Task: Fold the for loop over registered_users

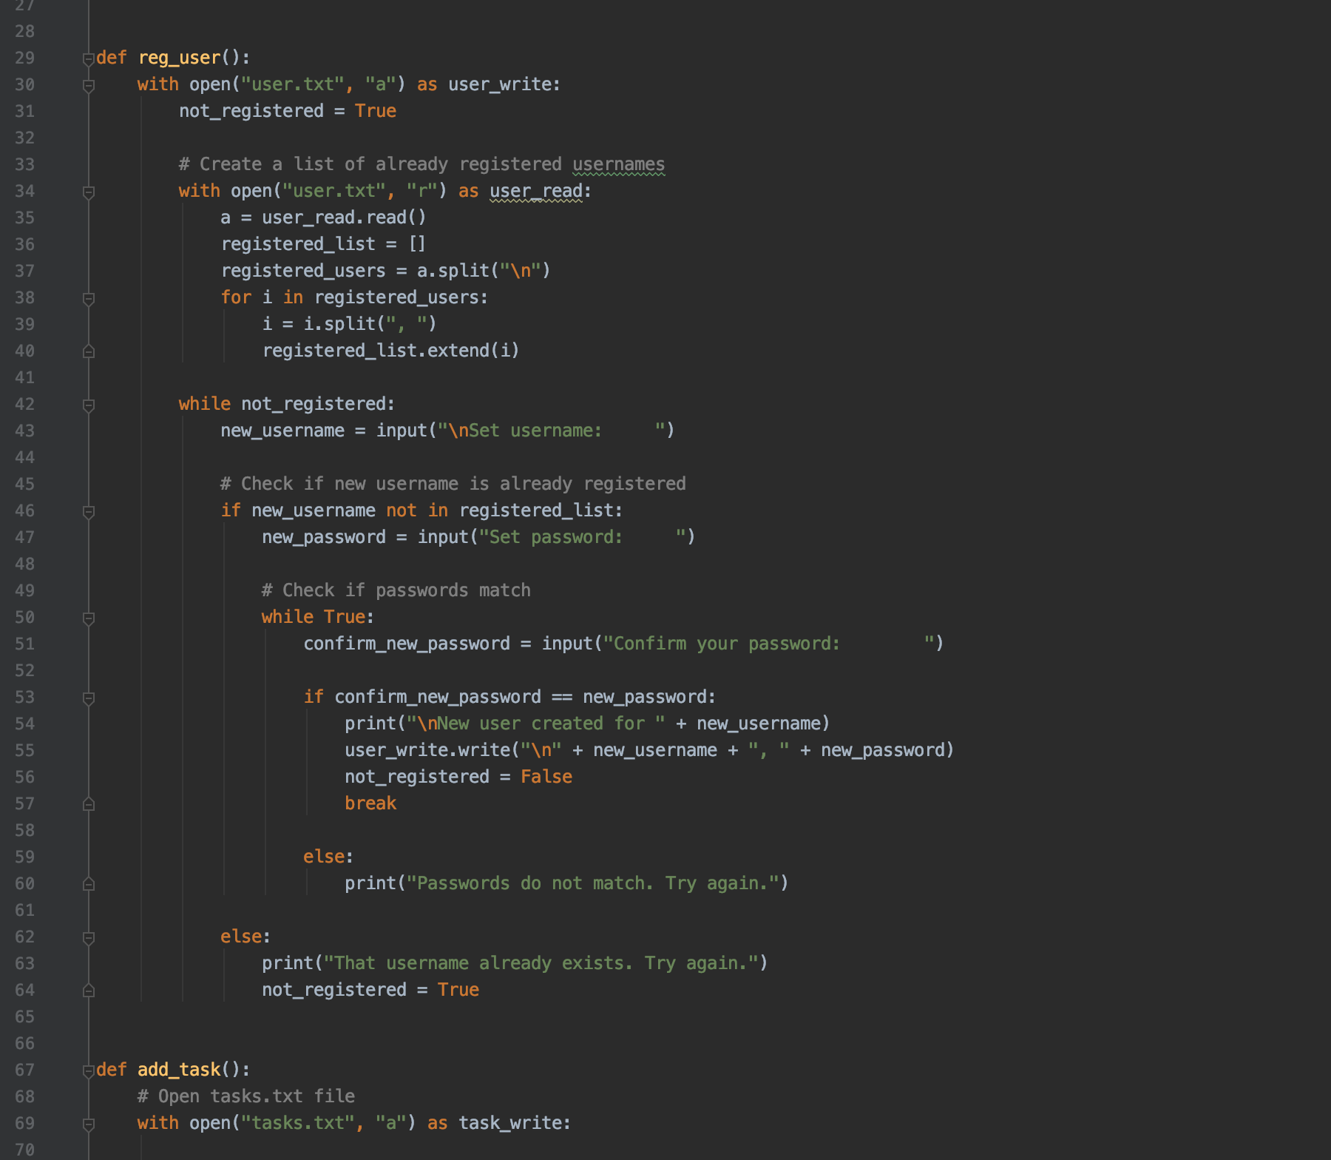Action: click(x=89, y=298)
